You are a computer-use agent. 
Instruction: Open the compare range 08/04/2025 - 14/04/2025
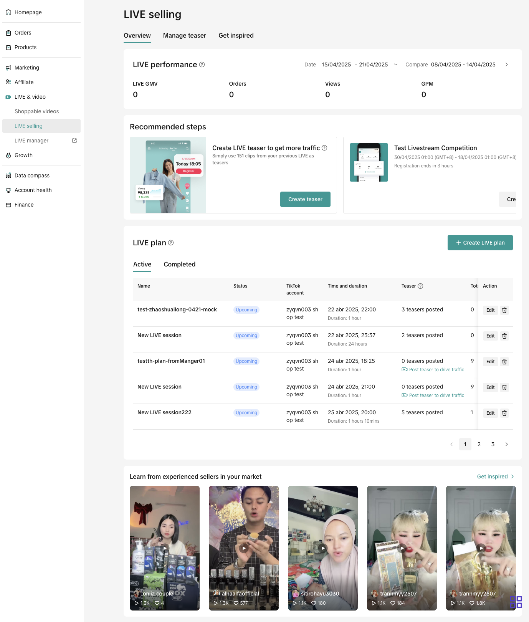(463, 65)
